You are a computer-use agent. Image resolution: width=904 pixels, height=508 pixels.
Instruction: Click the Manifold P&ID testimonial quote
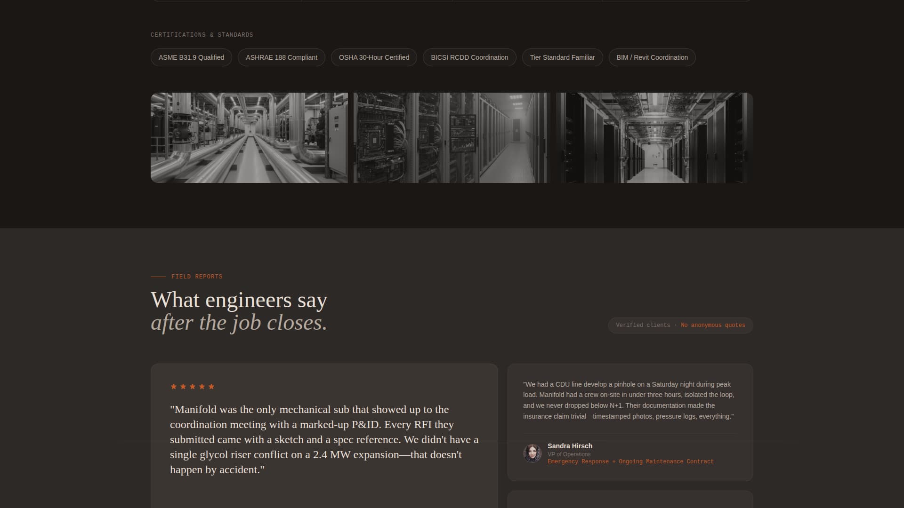point(324,439)
